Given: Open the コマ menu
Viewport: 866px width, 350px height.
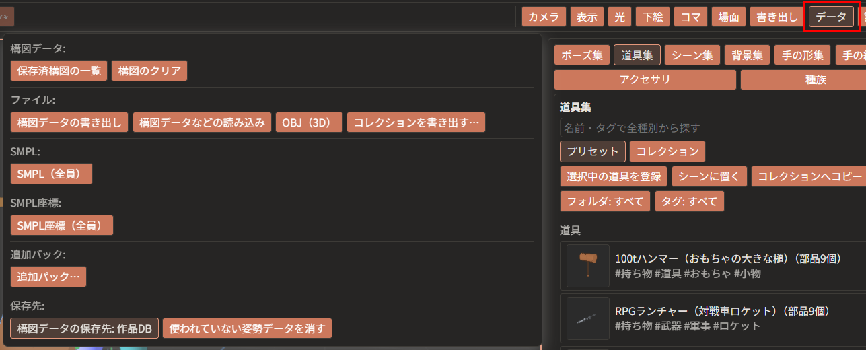Looking at the screenshot, I should coord(691,17).
